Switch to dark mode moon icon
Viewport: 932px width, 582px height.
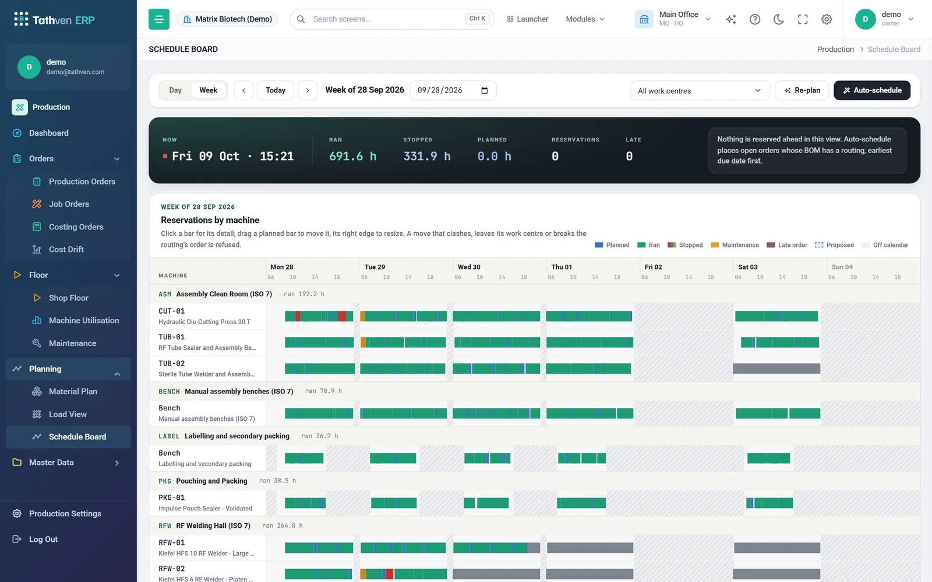click(779, 19)
